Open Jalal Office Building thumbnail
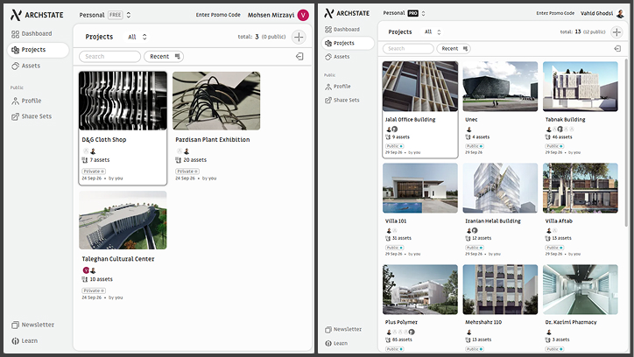The image size is (634, 357). (420, 87)
